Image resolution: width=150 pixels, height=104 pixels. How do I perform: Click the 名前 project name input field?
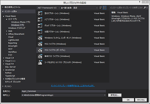(64, 91)
